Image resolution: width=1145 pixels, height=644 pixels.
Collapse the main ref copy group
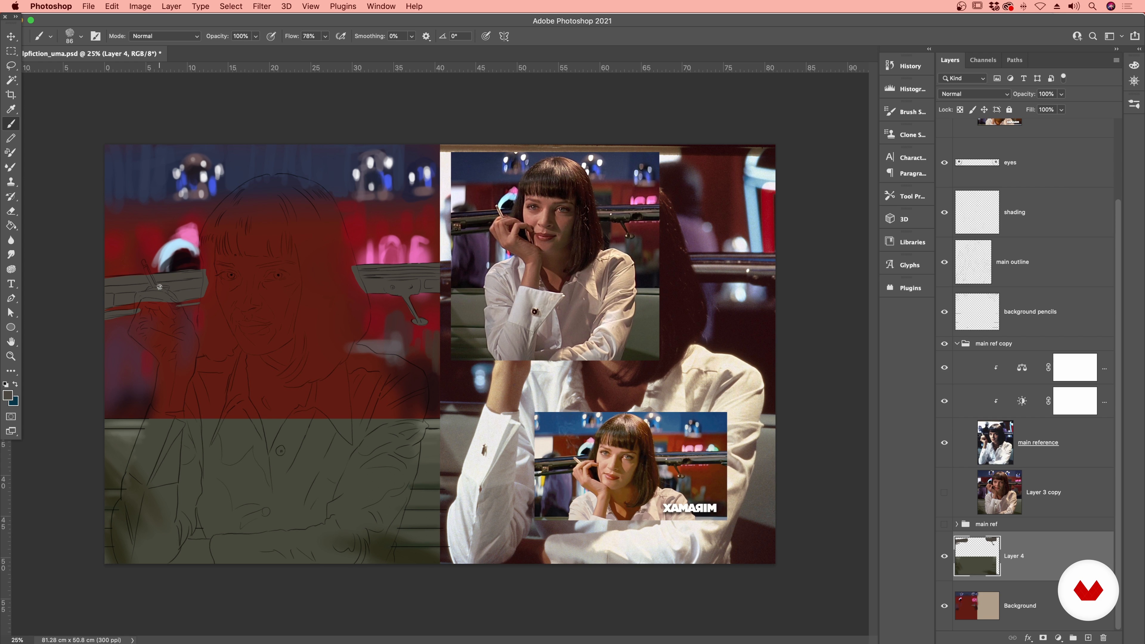(x=957, y=343)
